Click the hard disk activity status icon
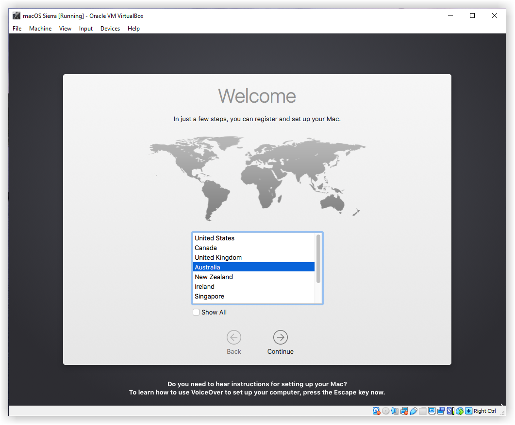 pyautogui.click(x=376, y=411)
